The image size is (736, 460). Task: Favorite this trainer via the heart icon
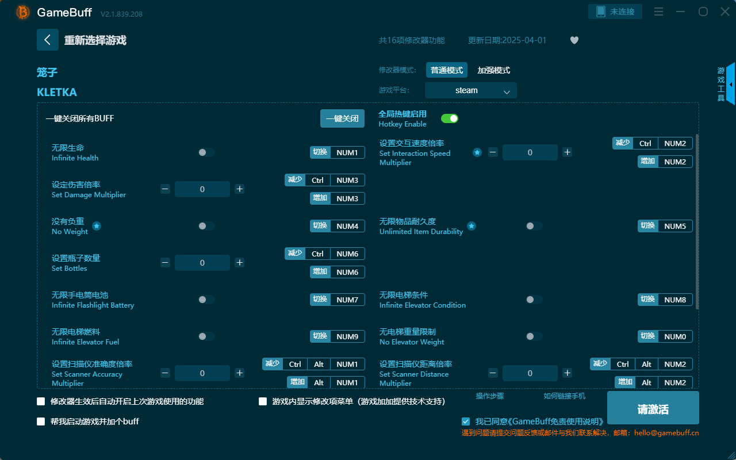point(574,40)
